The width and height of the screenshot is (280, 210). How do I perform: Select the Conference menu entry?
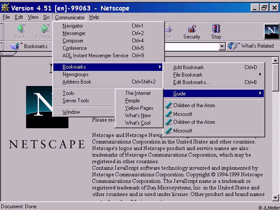108,48
